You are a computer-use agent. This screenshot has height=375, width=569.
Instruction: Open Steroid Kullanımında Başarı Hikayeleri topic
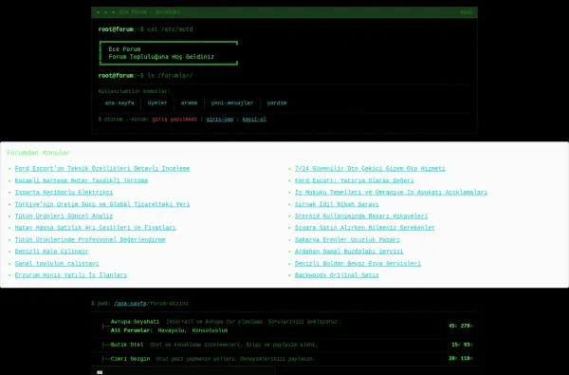(361, 216)
